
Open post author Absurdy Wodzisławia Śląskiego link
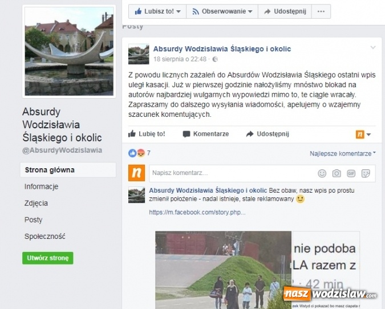(x=222, y=49)
